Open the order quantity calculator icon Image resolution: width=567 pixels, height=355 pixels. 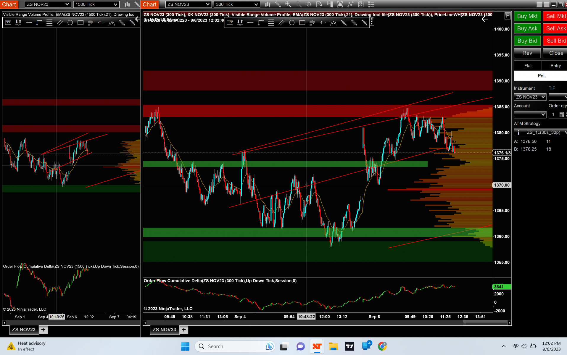tap(561, 114)
